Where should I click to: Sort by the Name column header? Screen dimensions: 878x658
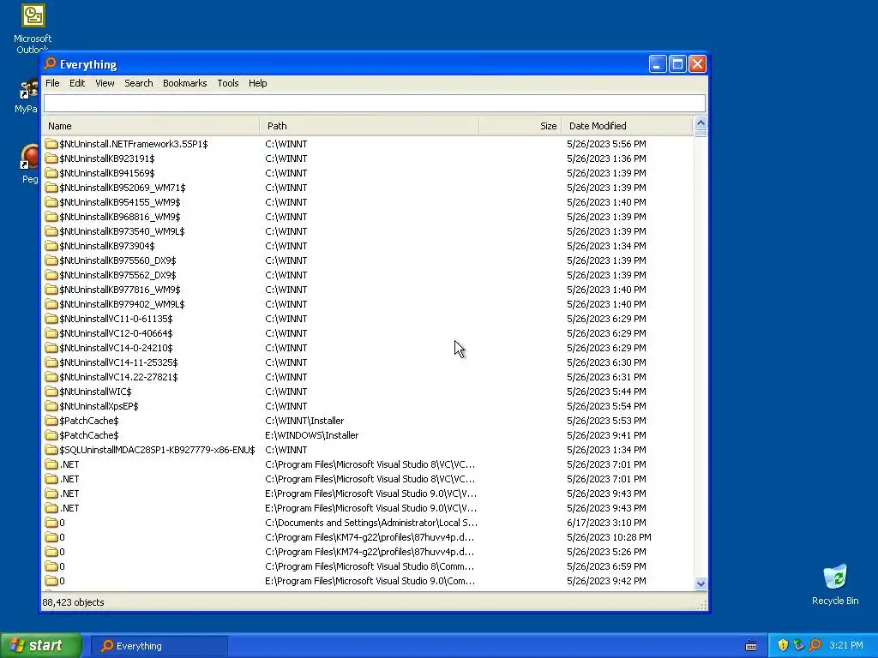(x=151, y=126)
